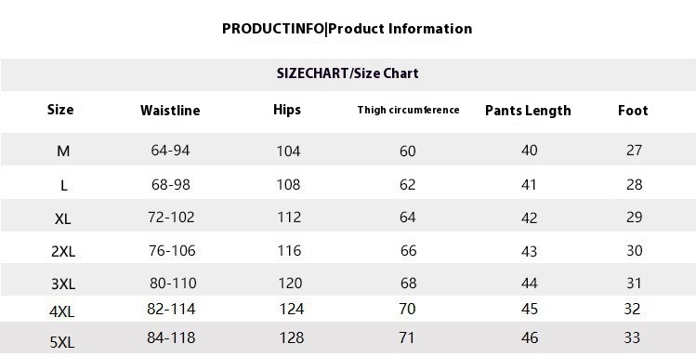Image resolution: width=696 pixels, height=357 pixels.
Task: Select the Pants Length column header
Action: 528,111
